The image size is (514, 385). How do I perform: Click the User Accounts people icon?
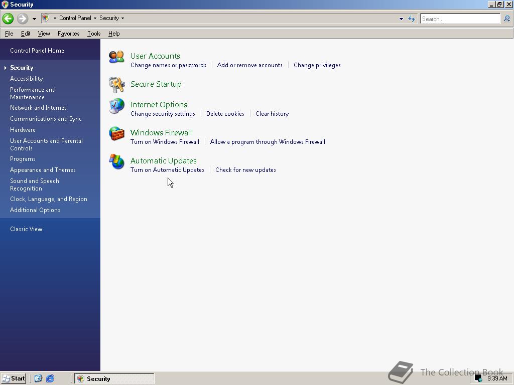116,57
